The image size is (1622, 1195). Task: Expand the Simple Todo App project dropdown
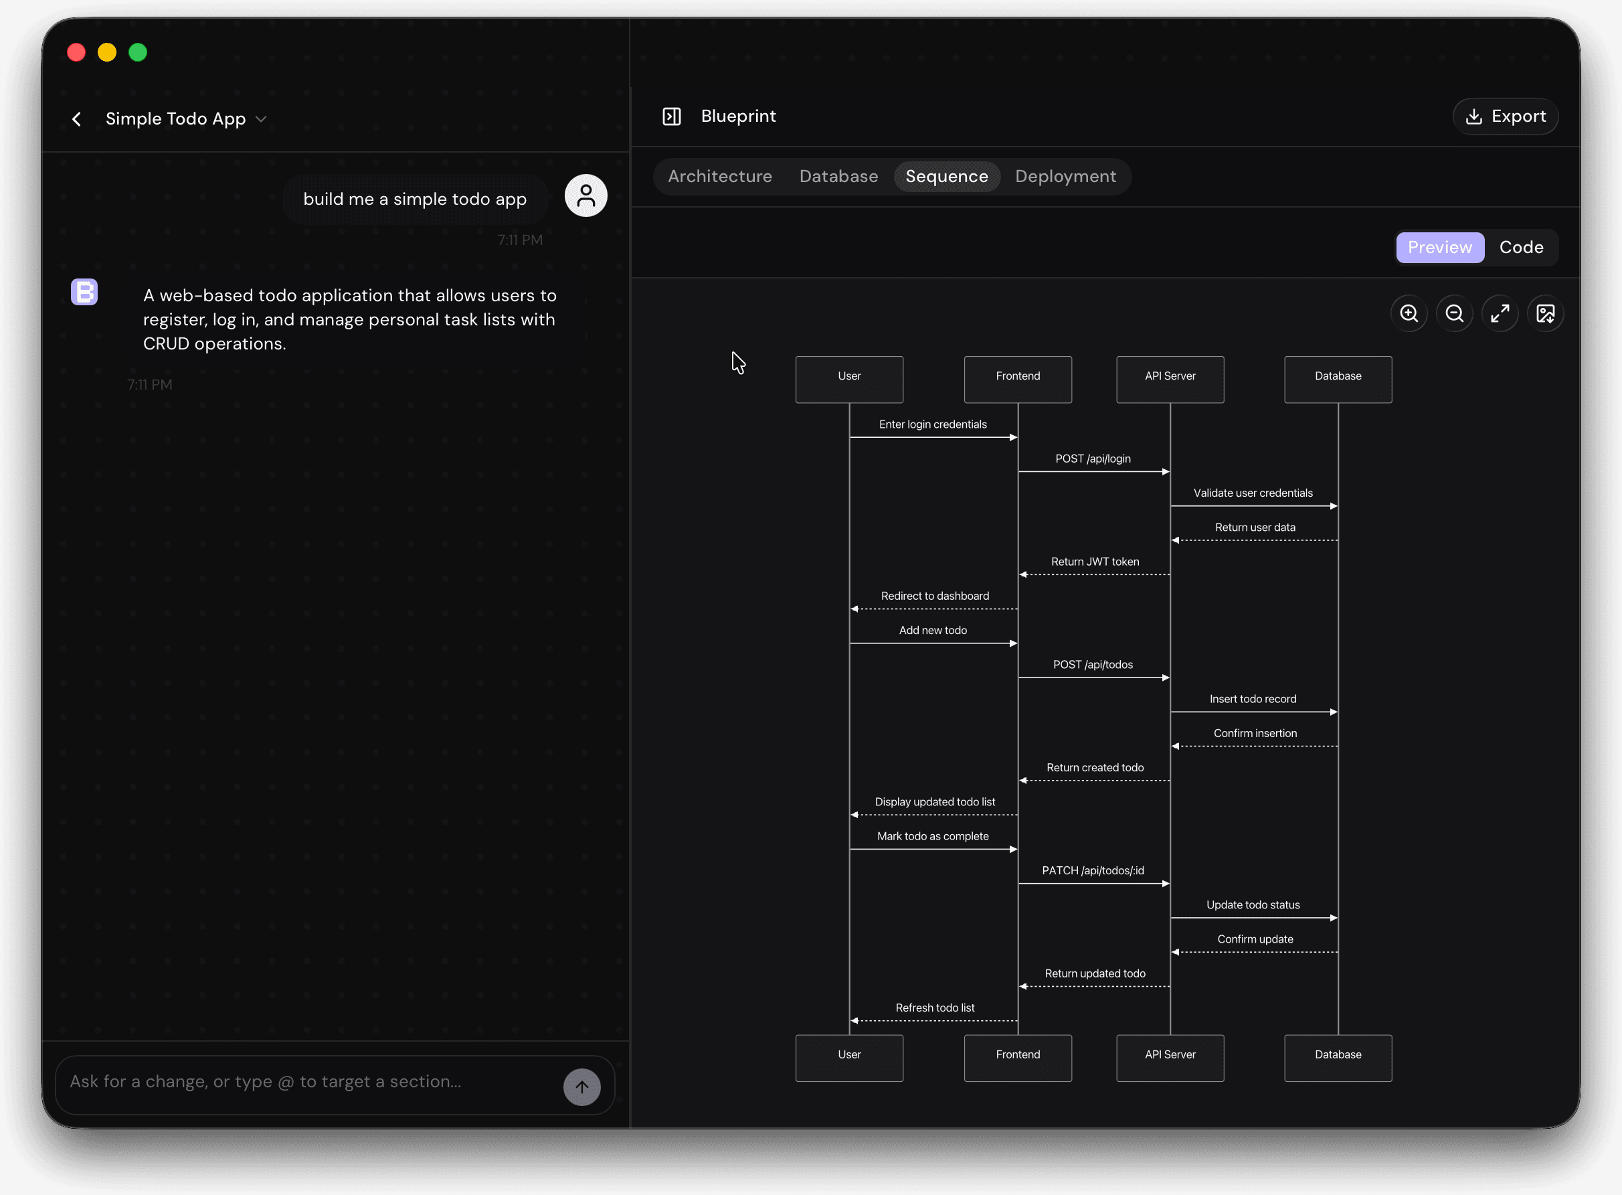[261, 118]
